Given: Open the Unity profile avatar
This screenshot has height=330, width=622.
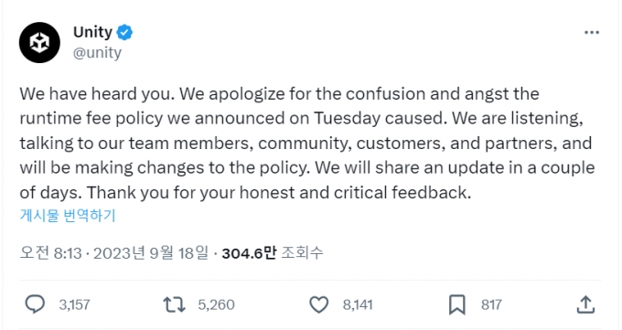Looking at the screenshot, I should click(39, 42).
